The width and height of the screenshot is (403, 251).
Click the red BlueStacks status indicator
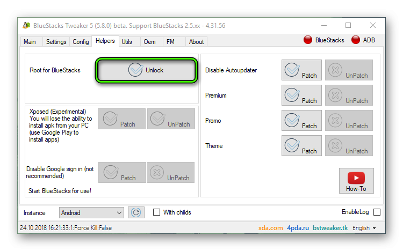pyautogui.click(x=308, y=40)
